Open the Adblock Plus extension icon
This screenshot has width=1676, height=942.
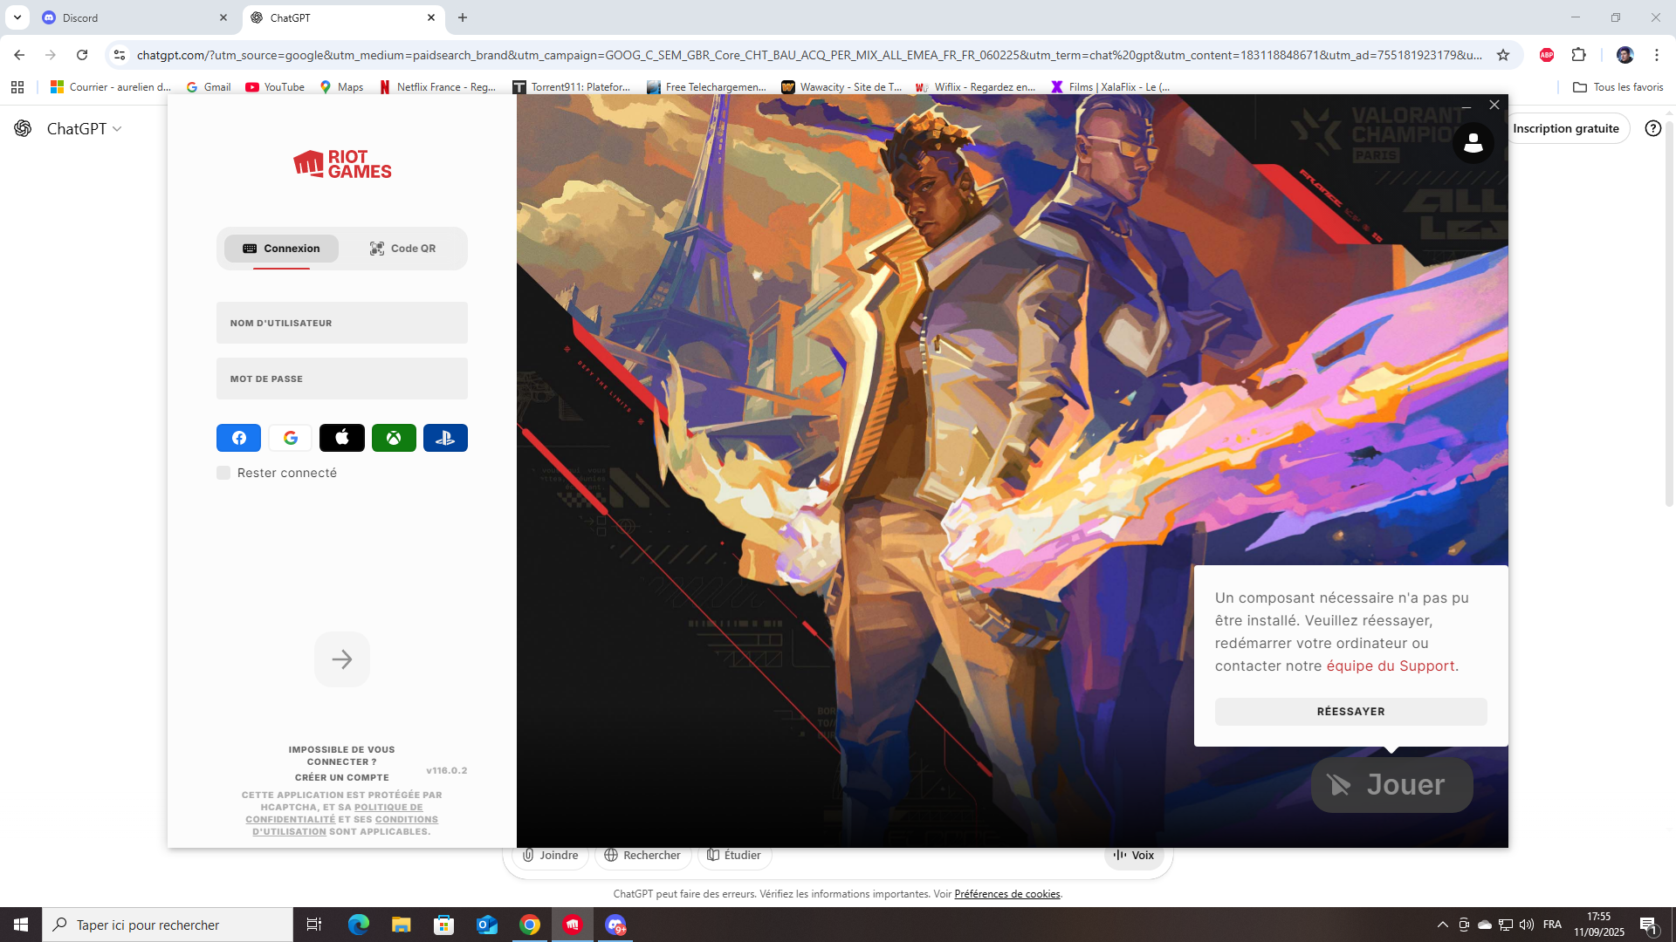[1547, 55]
